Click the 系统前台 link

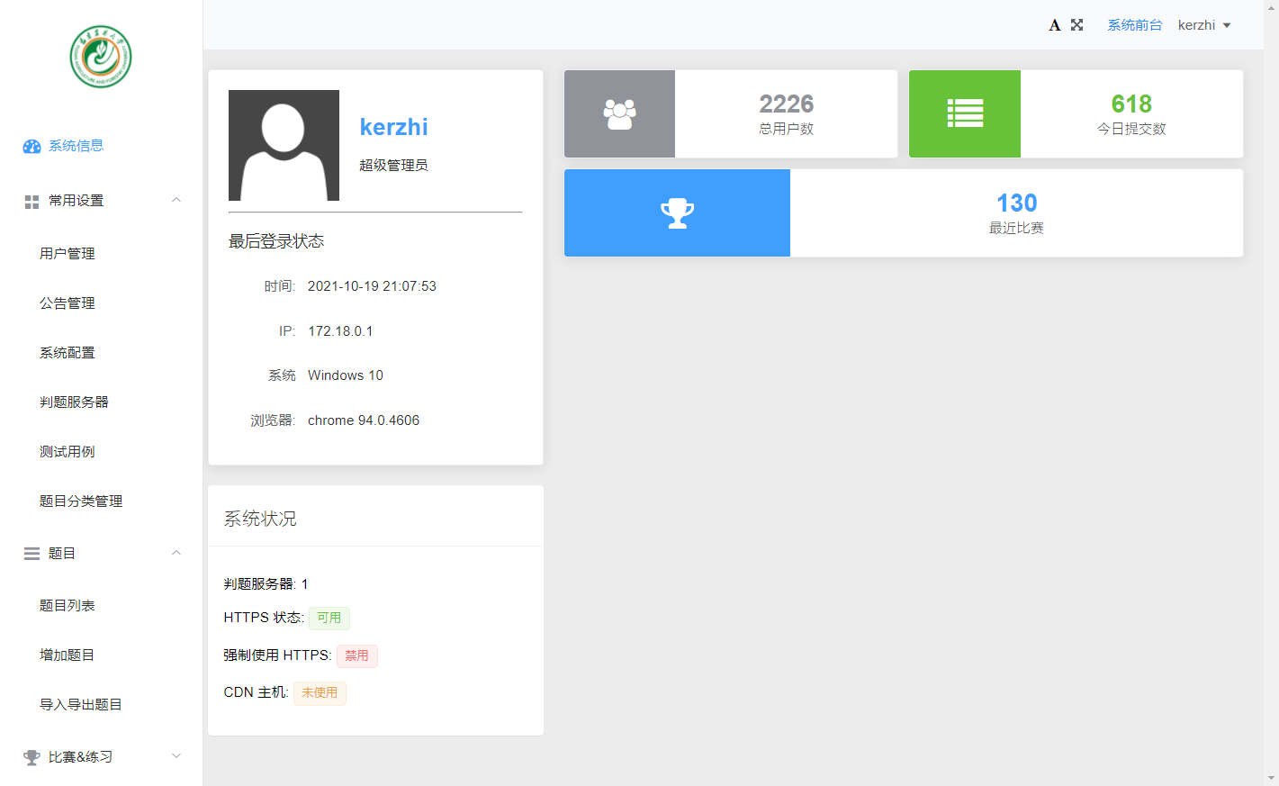click(x=1134, y=25)
